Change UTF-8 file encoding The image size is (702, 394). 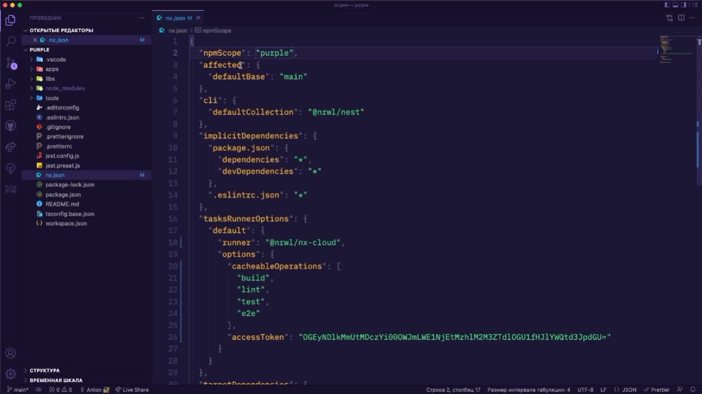click(x=585, y=389)
